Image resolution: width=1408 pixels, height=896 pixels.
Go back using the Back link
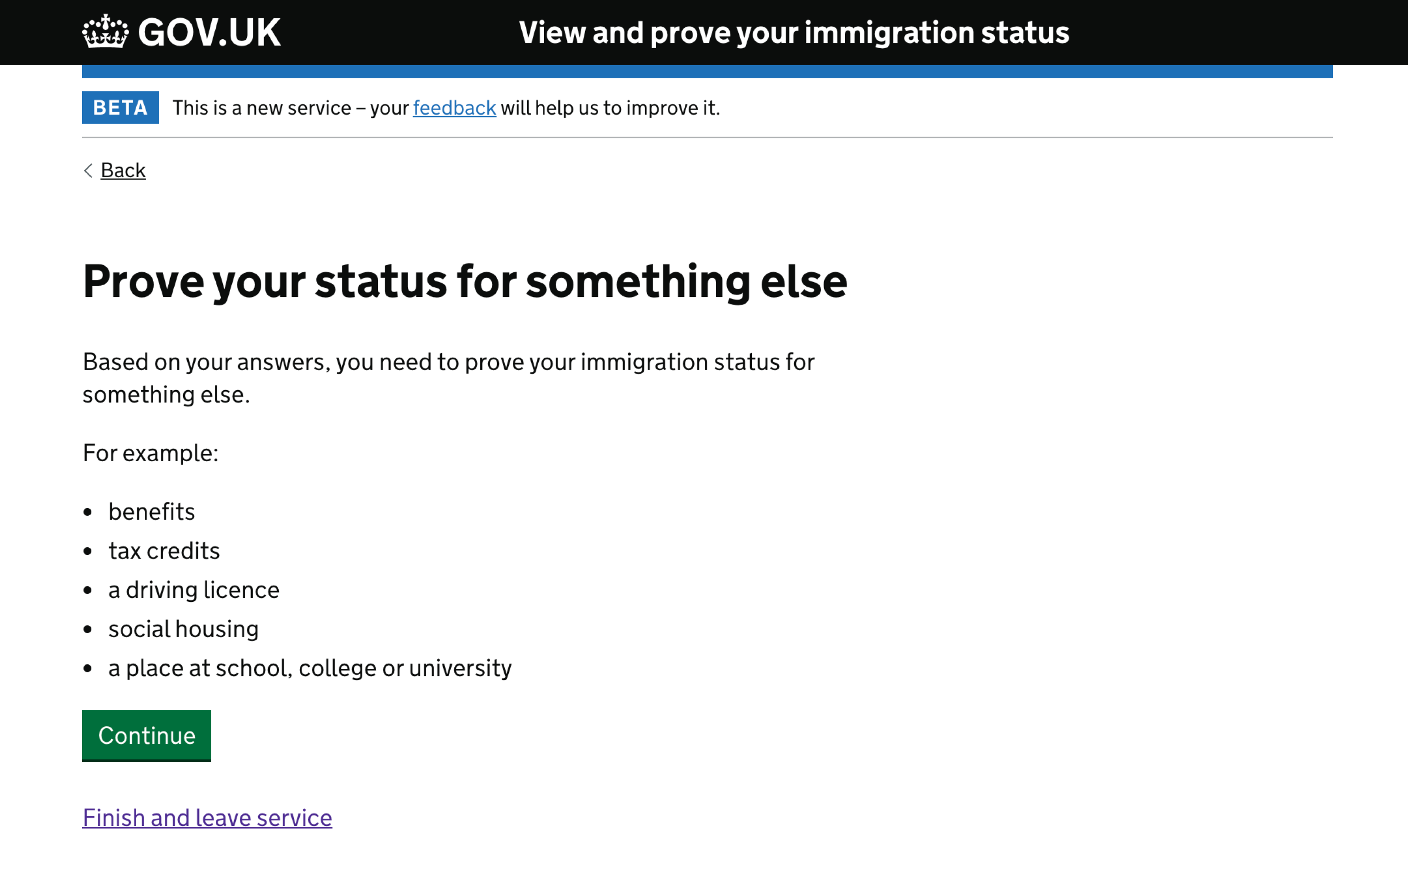[x=123, y=171]
